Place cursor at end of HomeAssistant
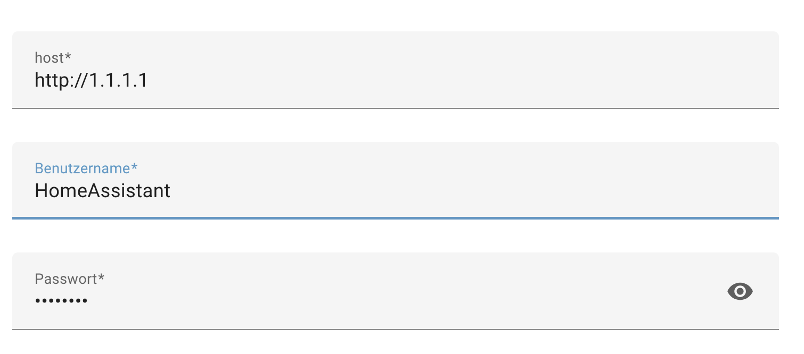Screen dimensions: 804x354 pos(171,191)
